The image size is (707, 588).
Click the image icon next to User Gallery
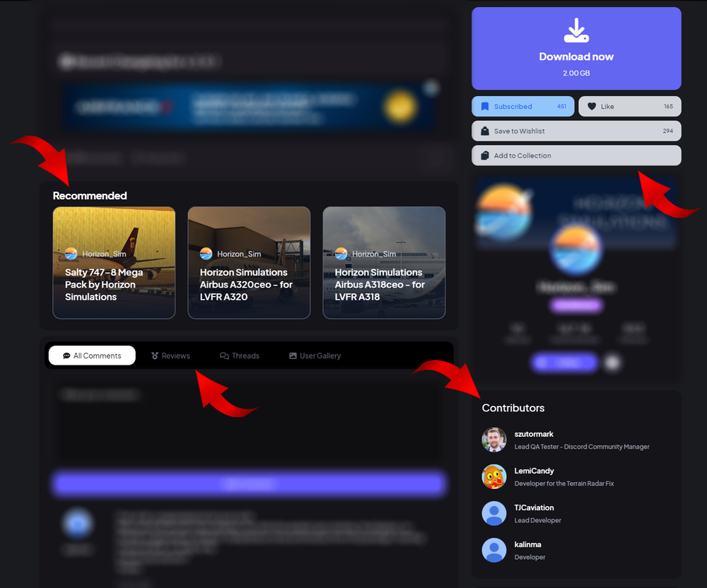click(x=291, y=355)
